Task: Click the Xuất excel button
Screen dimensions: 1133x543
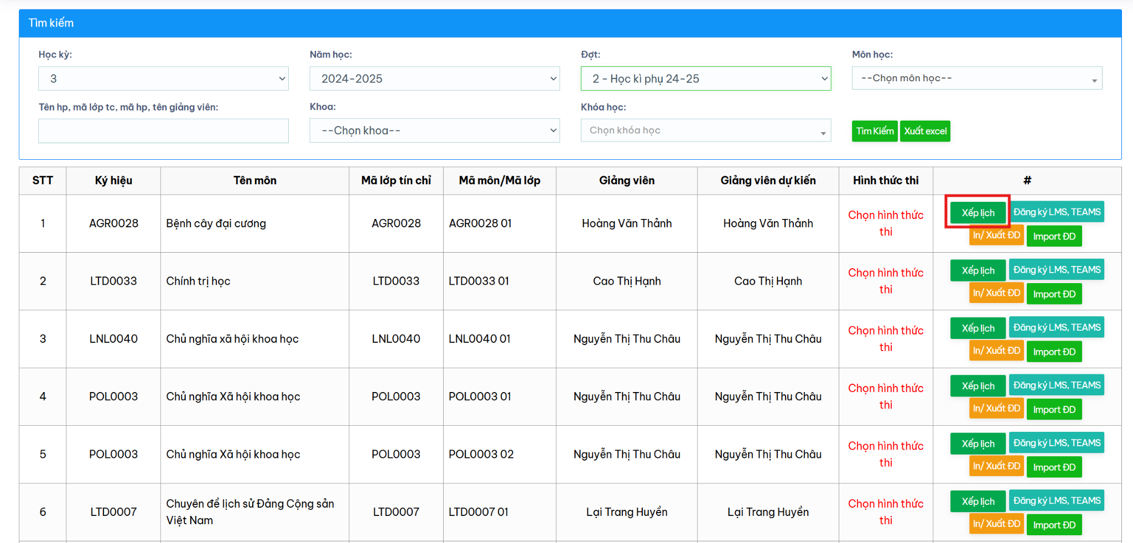Action: click(925, 131)
